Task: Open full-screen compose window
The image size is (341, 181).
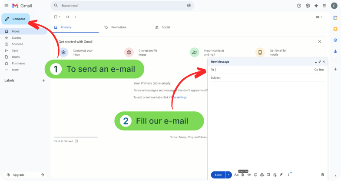Action: (320, 62)
